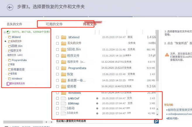Image resolution: width=192 pixels, height=127 pixels.
Task: Click the Windows folder icon in tree
Action: pyautogui.click(x=10, y=79)
